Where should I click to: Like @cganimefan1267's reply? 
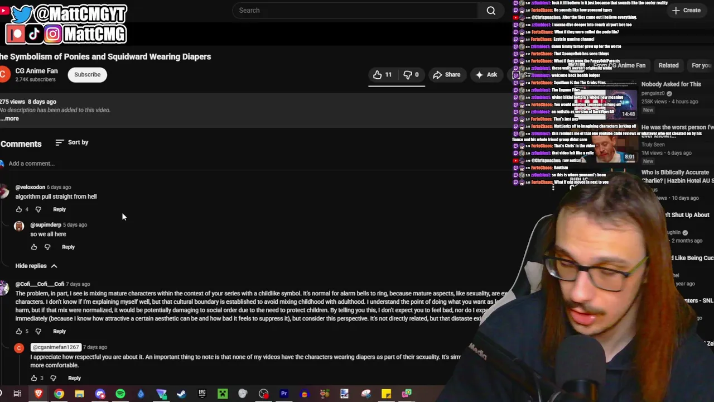34,378
